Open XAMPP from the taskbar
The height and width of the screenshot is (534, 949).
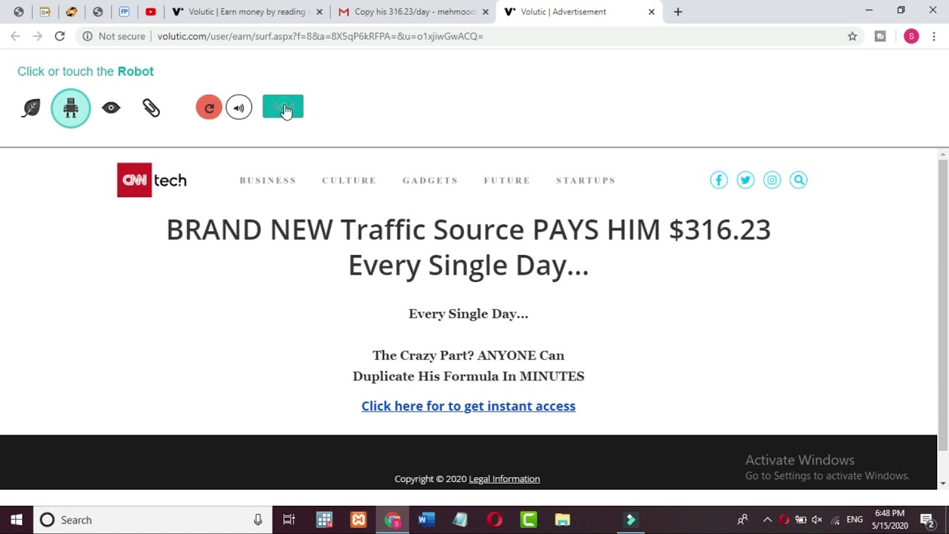[358, 520]
